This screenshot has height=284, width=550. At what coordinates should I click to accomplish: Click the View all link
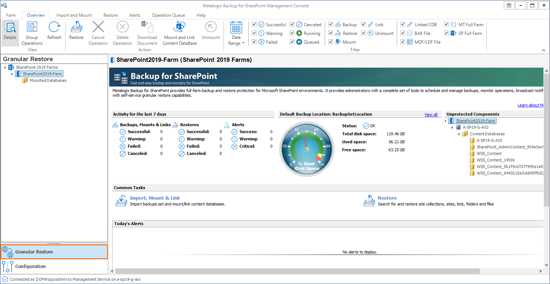(431, 115)
